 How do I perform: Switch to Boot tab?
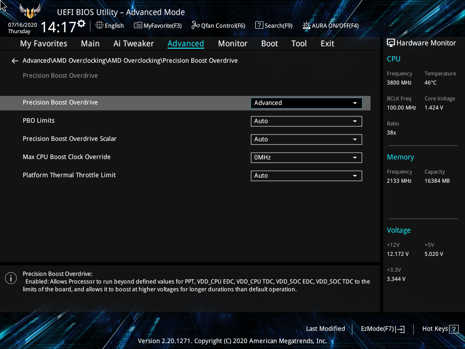269,44
